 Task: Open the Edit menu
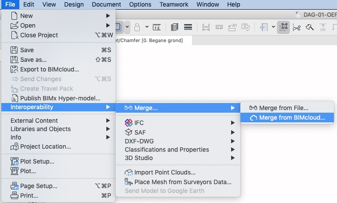coord(29,4)
